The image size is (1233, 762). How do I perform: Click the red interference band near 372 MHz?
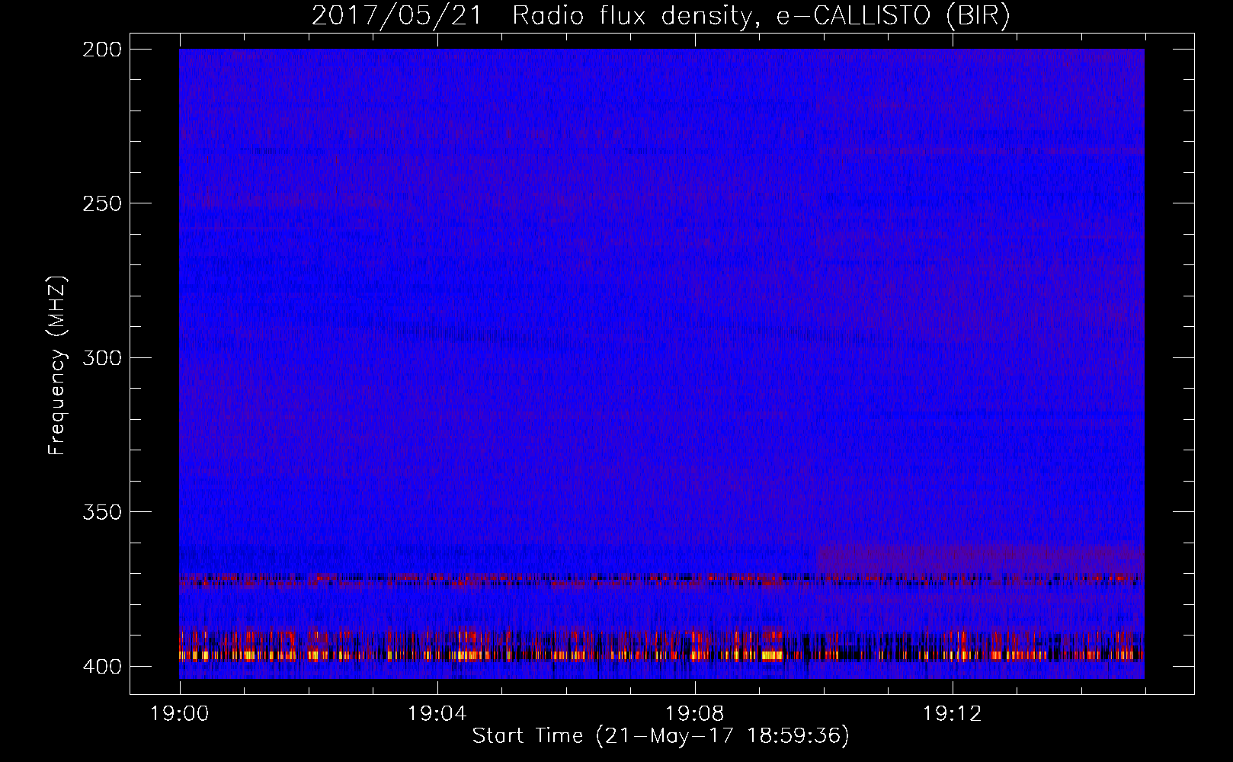(661, 579)
